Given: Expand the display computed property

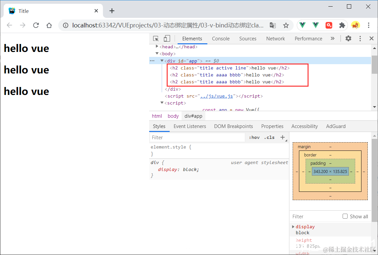Looking at the screenshot, I should tap(293, 227).
